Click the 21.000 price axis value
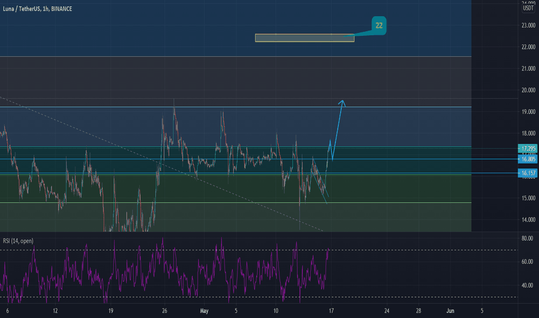The width and height of the screenshot is (539, 318). [x=529, y=69]
